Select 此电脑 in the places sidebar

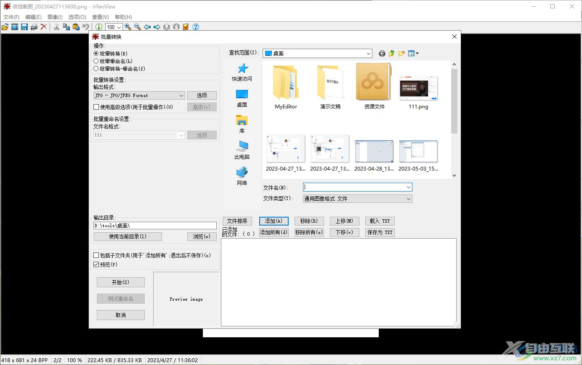(x=242, y=150)
